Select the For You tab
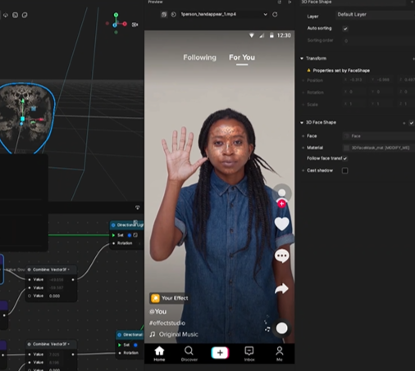415x371 pixels. click(242, 57)
